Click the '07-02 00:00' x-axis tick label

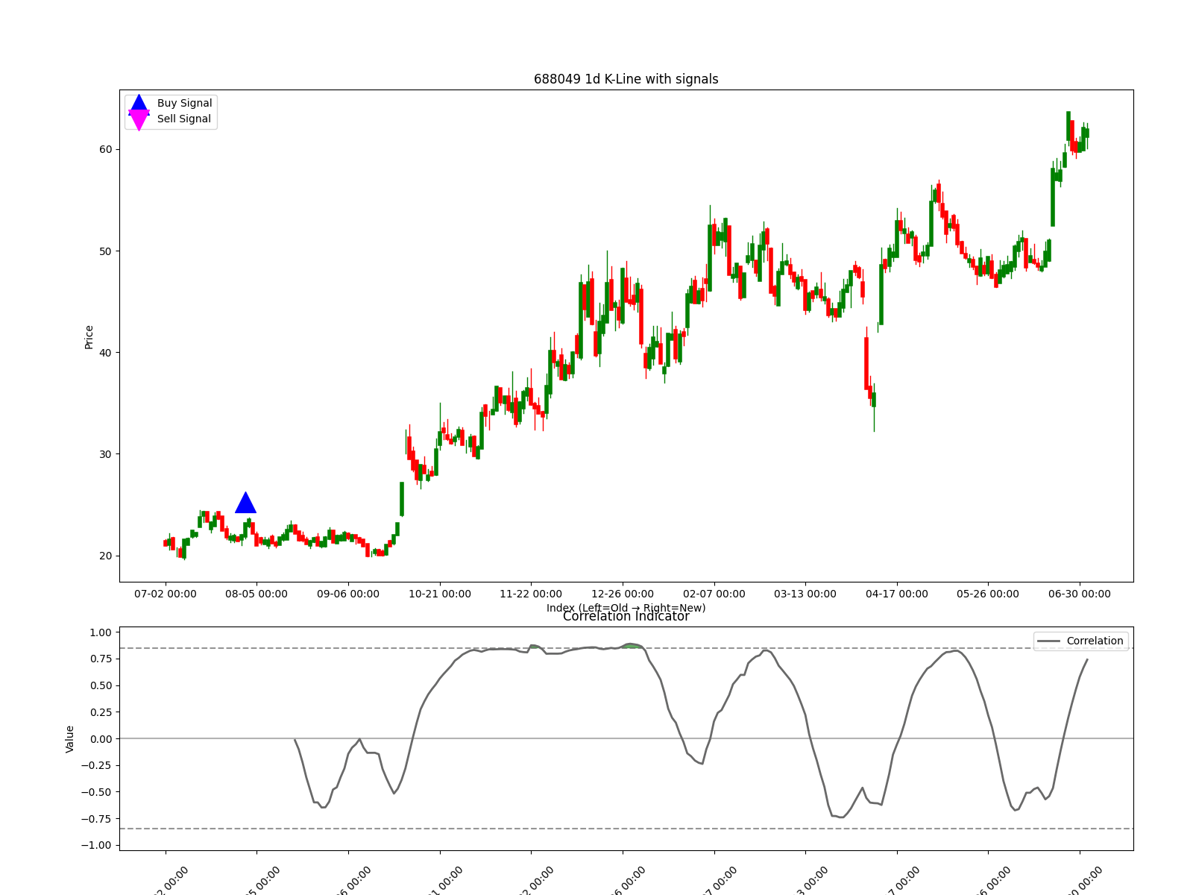coord(166,594)
